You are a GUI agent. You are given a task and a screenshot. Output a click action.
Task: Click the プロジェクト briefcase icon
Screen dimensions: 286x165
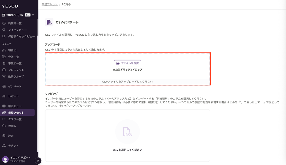[4, 70]
